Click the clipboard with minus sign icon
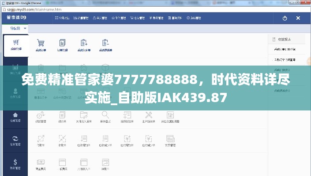Image resolution: width=311 pixels, height=176 pixels. [105, 44]
